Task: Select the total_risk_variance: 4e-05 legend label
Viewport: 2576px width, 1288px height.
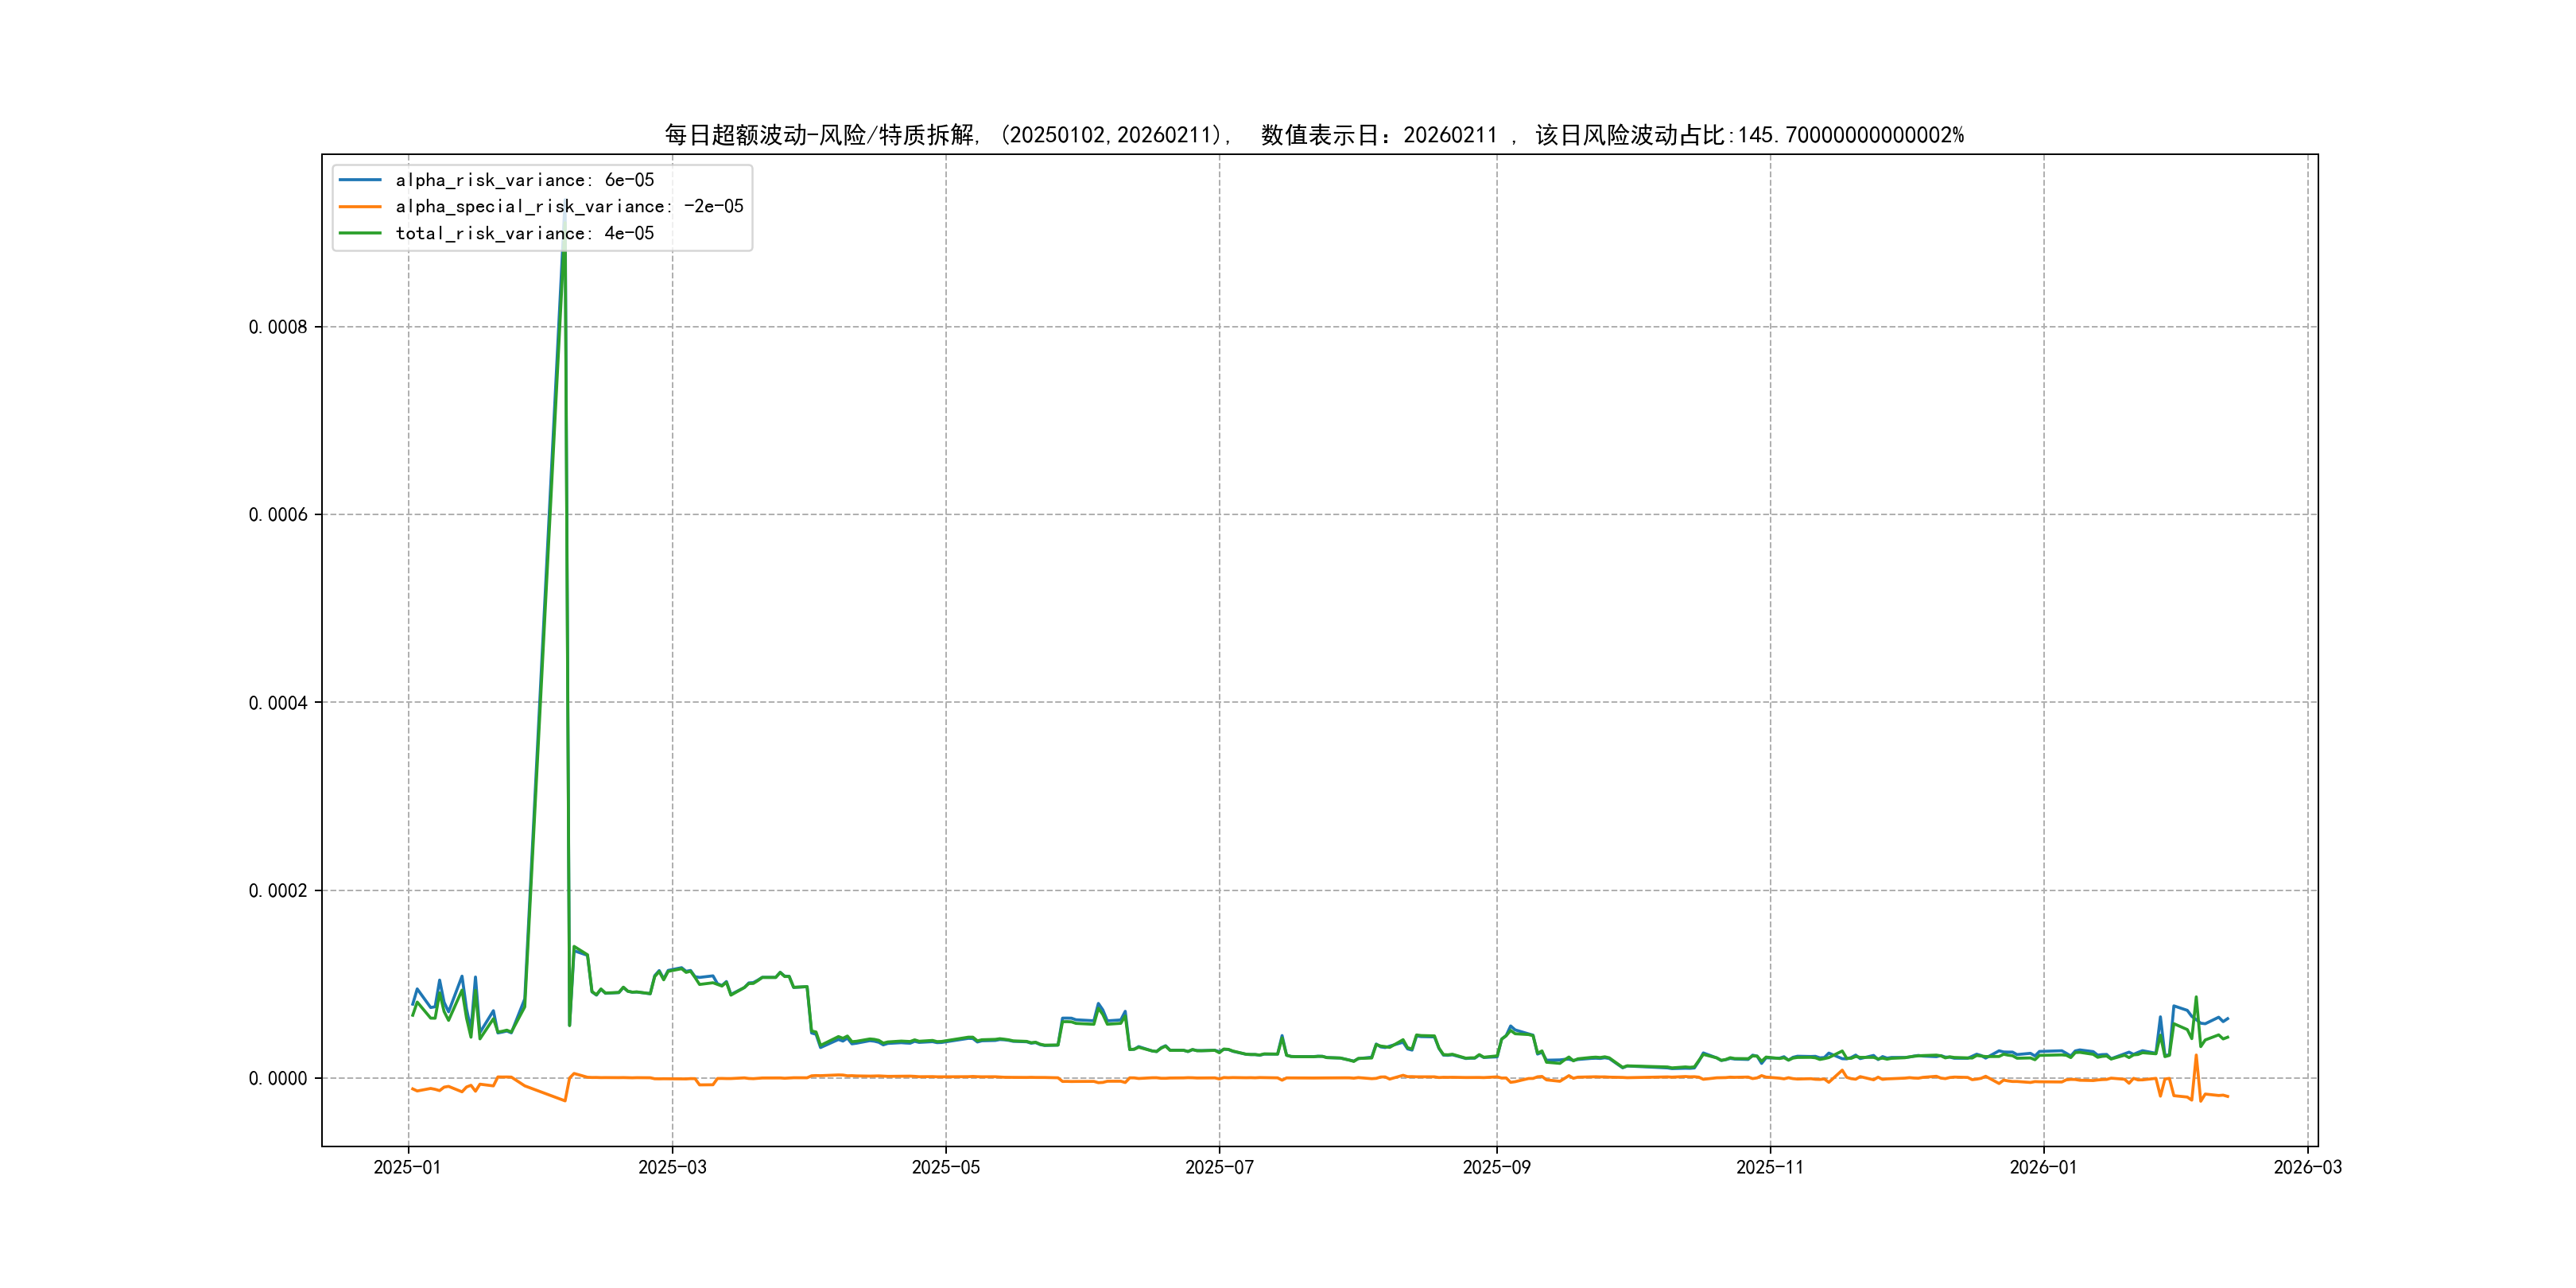Action: point(524,233)
